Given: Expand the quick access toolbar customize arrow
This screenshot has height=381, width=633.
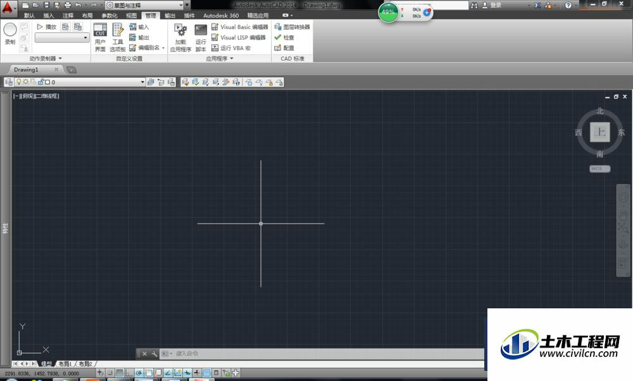Looking at the screenshot, I should click(x=187, y=5).
